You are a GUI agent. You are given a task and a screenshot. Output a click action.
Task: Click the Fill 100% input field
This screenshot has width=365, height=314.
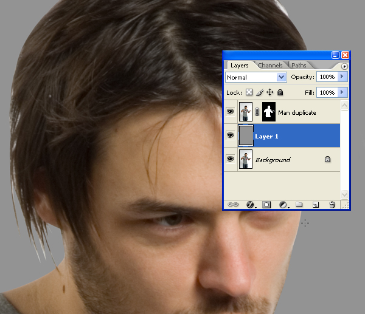pos(327,92)
